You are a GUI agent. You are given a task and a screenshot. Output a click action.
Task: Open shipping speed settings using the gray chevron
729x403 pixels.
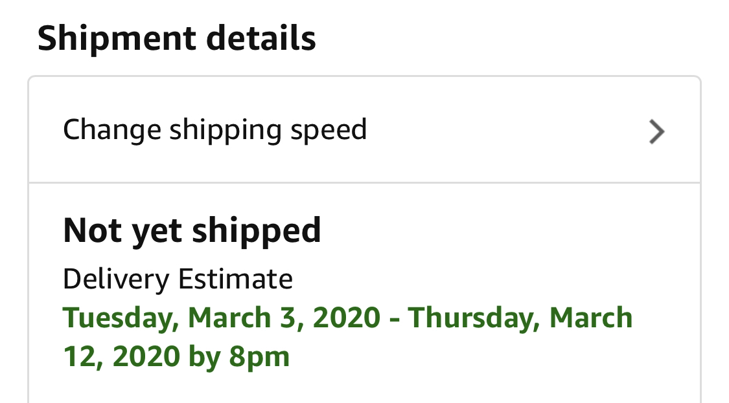(x=656, y=132)
